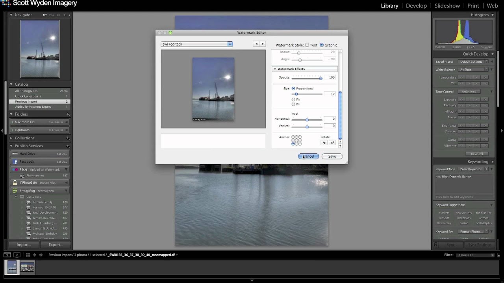Set anchor to center point
Image resolution: width=504 pixels, height=283 pixels.
tap(296, 140)
